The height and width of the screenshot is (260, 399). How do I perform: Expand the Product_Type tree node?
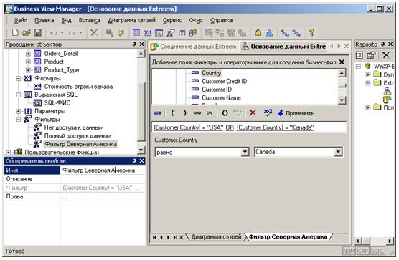point(28,69)
